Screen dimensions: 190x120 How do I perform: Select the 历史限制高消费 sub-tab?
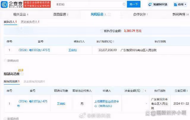(x=34, y=81)
